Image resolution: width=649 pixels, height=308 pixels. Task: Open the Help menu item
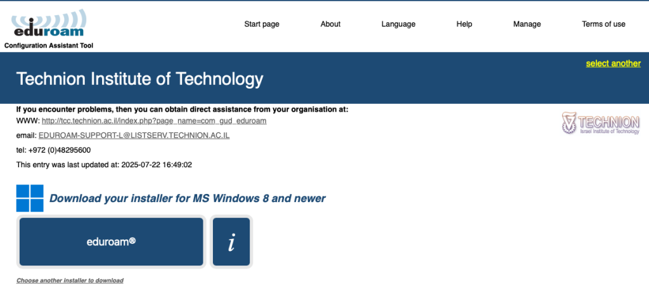(464, 24)
